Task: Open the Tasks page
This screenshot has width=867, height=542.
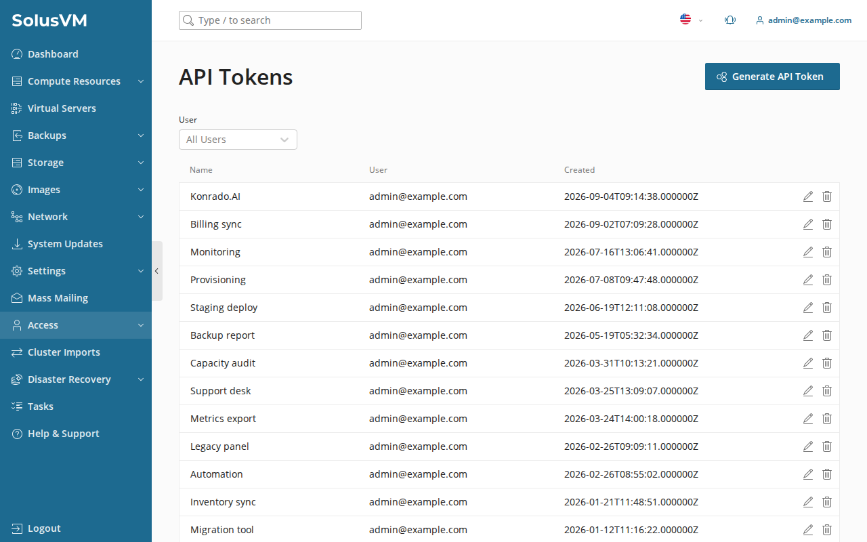Action: click(76, 406)
